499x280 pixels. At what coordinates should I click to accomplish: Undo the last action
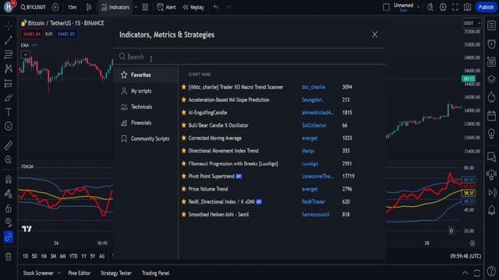216,7
